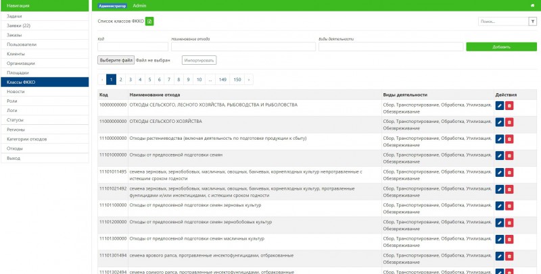Image resolution: width=541 pixels, height=274 pixels.
Task: Click the filter funnel icon next to search
Action: (x=532, y=22)
